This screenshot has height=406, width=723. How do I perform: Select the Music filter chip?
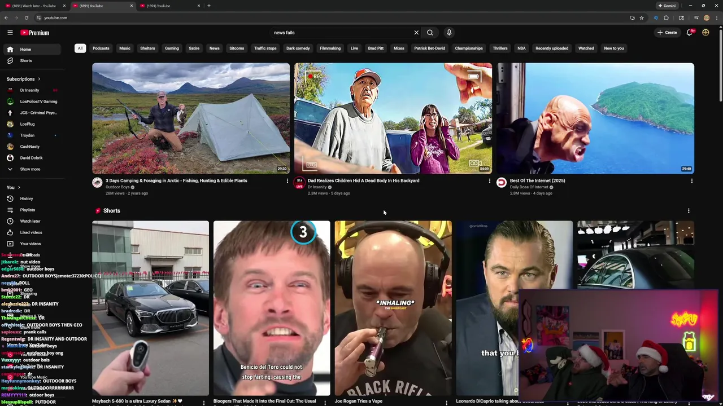(x=125, y=48)
